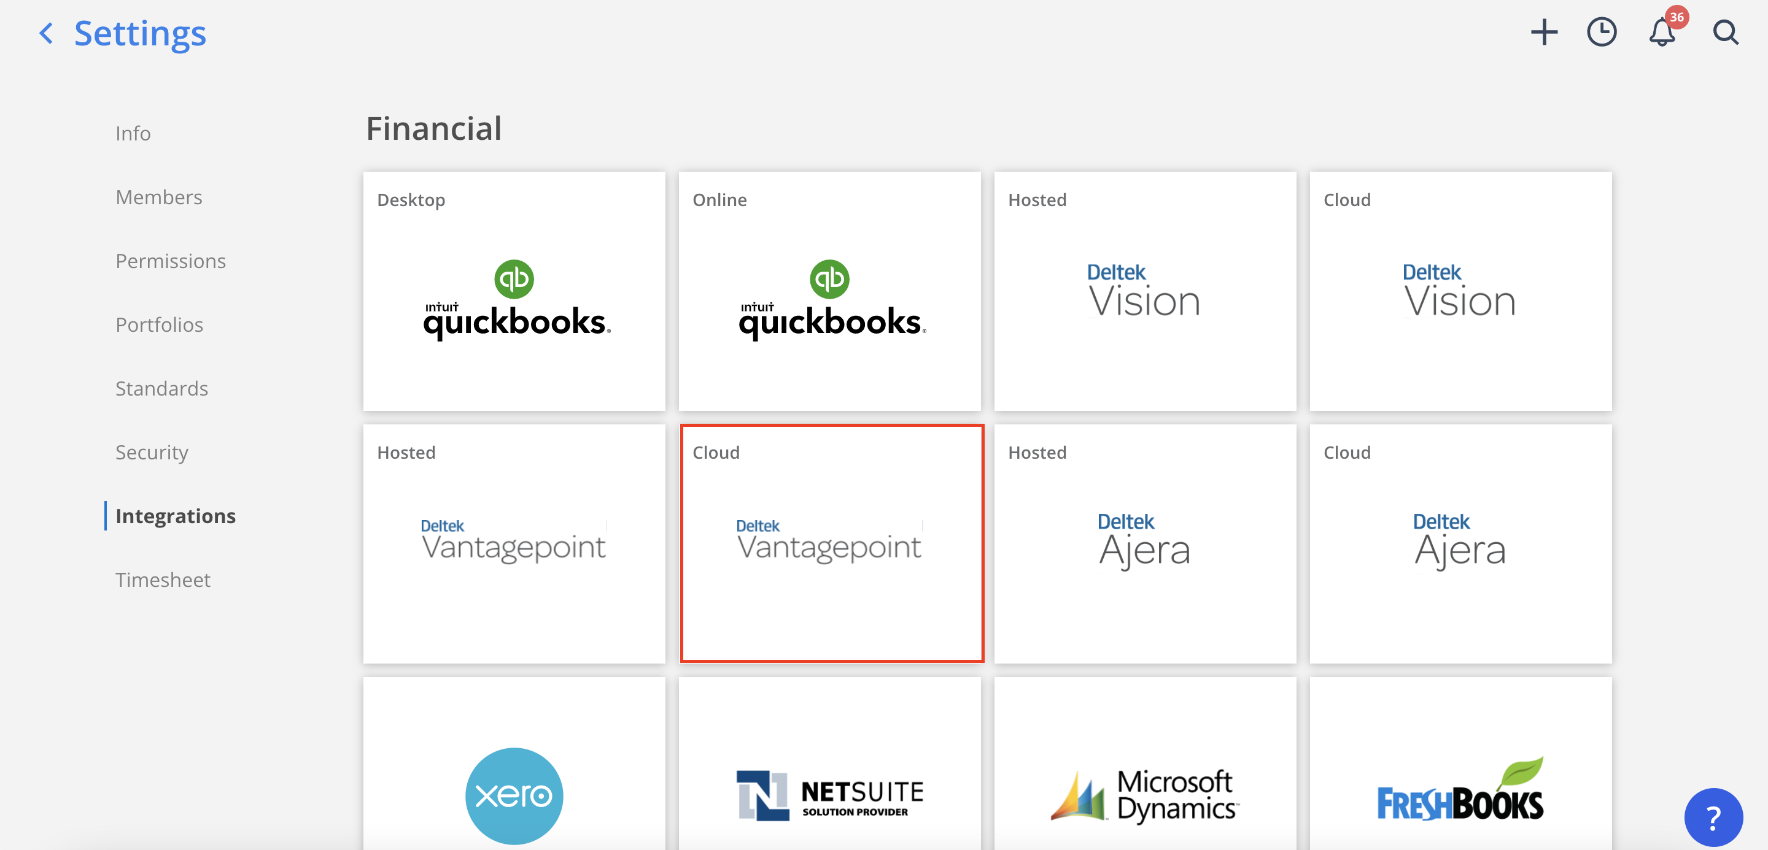Click the Settings title link
Viewport: 1768px width, 850px height.
[x=140, y=33]
